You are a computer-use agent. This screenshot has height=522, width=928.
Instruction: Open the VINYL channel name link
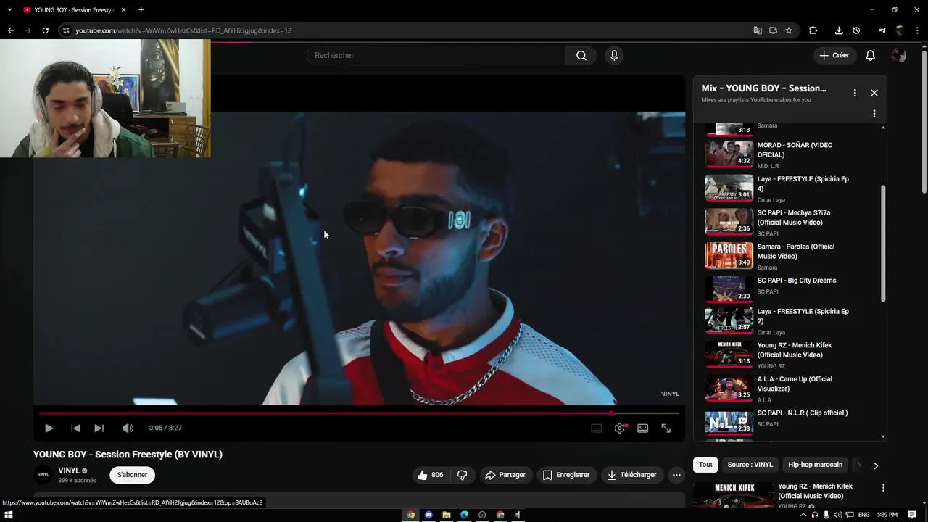pyautogui.click(x=69, y=471)
